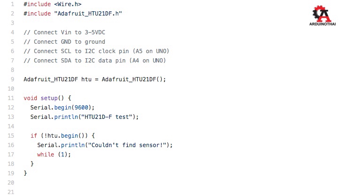Click line number 11 in gutter
This screenshot has width=345, height=195.
(x=11, y=98)
